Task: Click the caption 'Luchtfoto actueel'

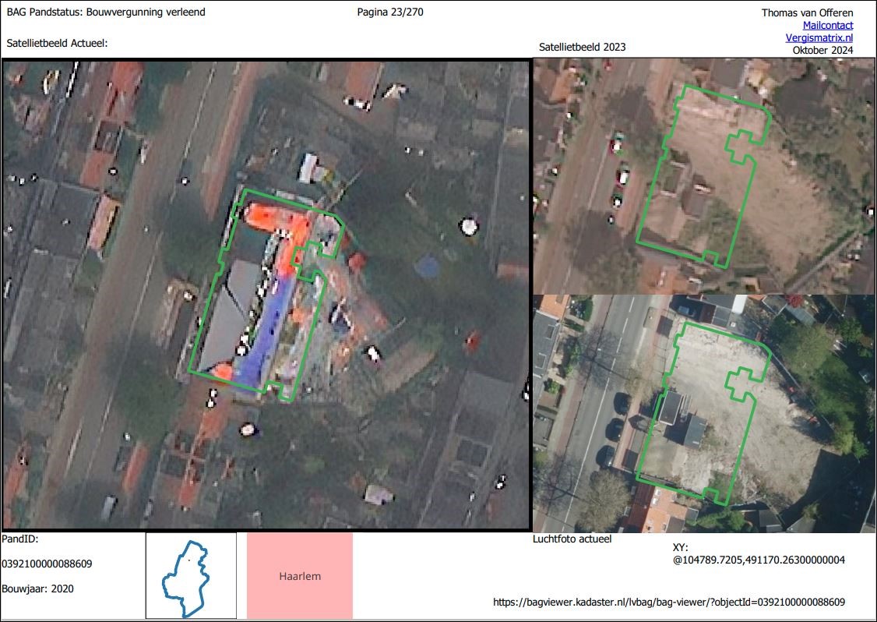Action: tap(572, 539)
